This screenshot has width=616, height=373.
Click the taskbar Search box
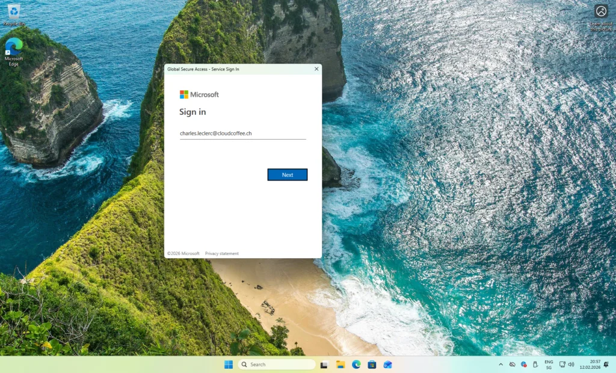tap(277, 365)
